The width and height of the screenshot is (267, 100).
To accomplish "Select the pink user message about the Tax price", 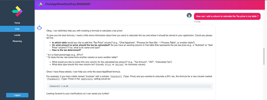I will (227, 16).
